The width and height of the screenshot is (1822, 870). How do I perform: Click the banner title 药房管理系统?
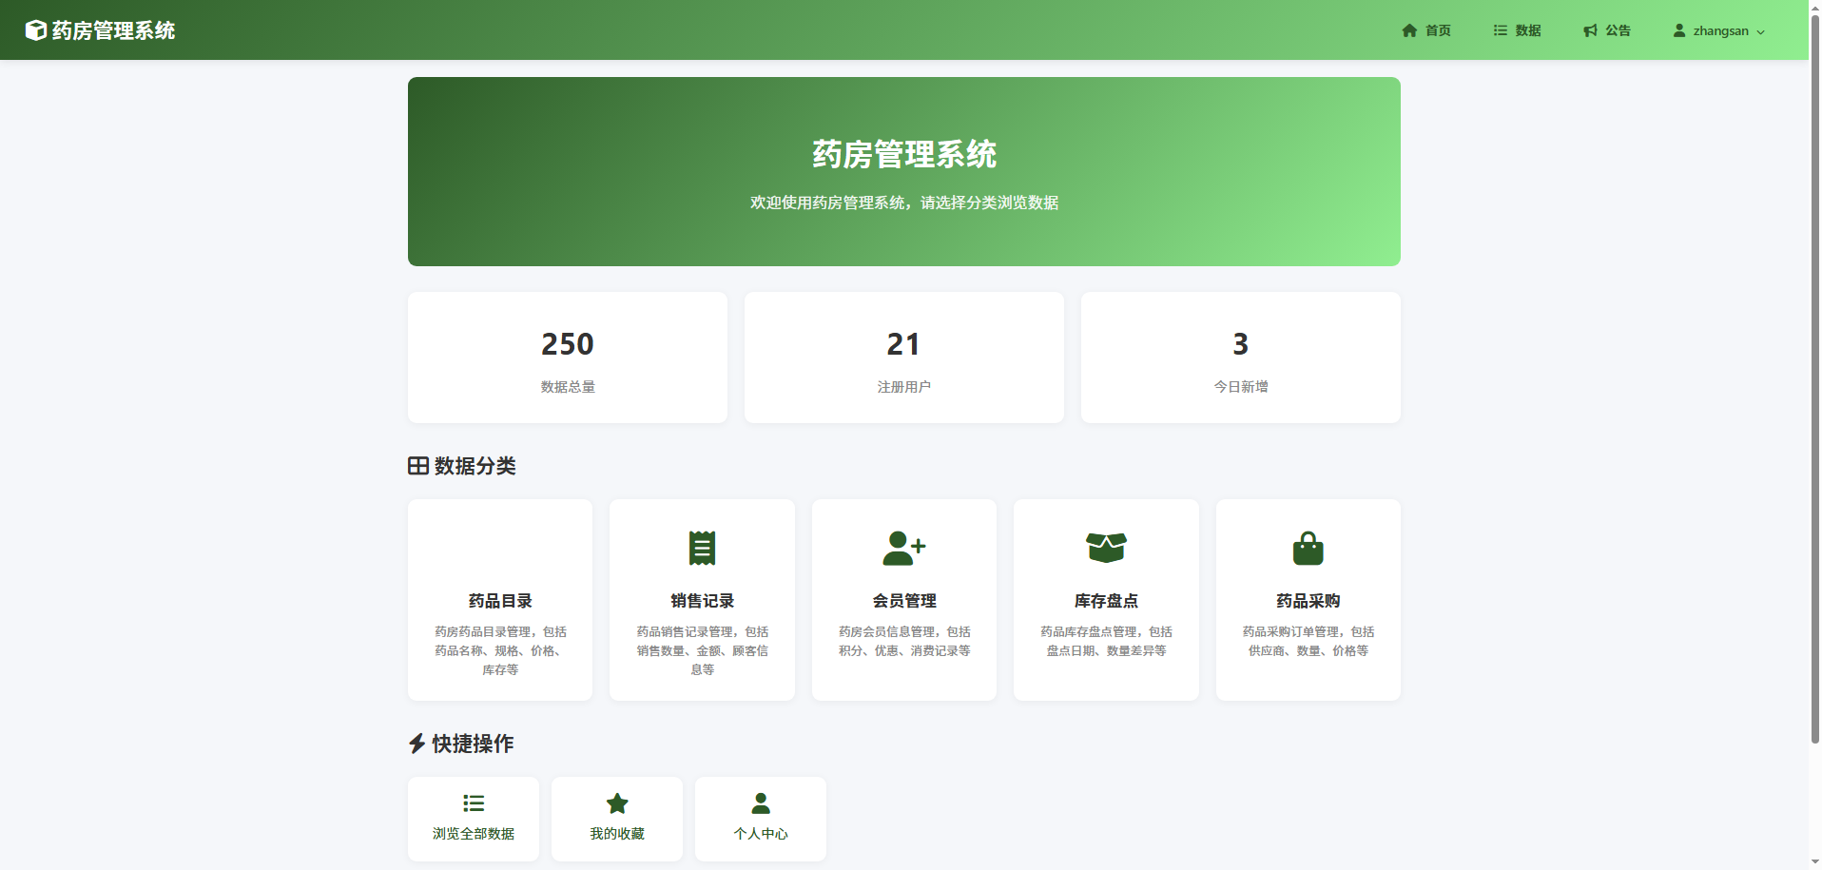pos(904,154)
